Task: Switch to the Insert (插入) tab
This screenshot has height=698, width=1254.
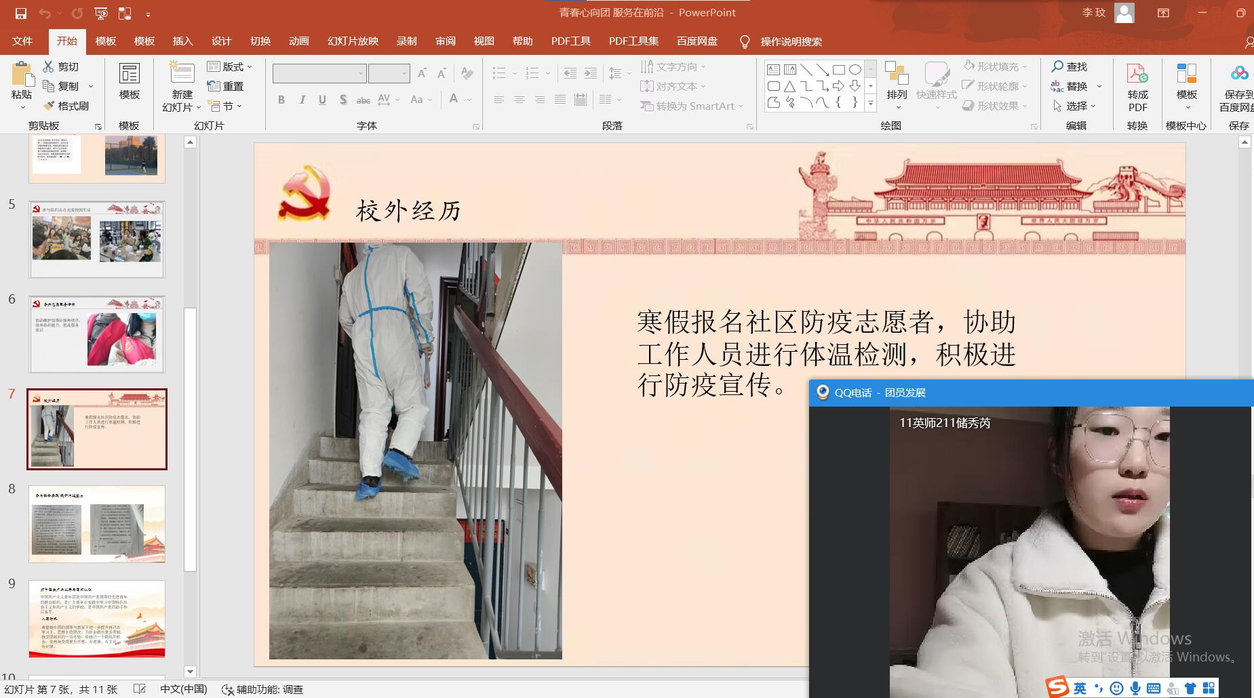Action: point(182,41)
